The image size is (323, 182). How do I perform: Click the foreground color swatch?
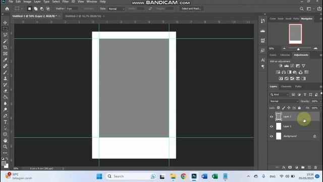click(4, 163)
